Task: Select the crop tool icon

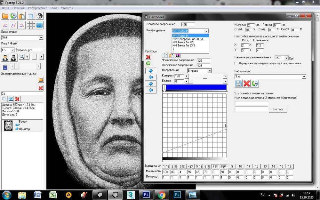Action: pos(31,16)
